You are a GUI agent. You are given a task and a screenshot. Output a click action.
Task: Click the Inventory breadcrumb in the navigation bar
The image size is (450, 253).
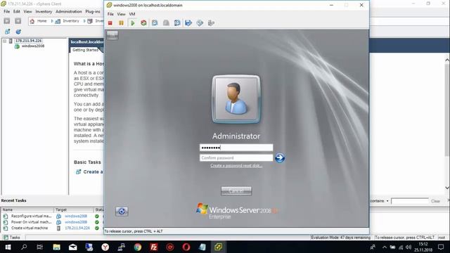pyautogui.click(x=70, y=21)
